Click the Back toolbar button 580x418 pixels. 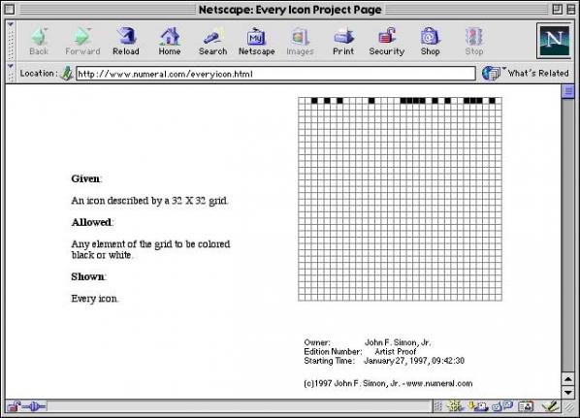pyautogui.click(x=39, y=42)
